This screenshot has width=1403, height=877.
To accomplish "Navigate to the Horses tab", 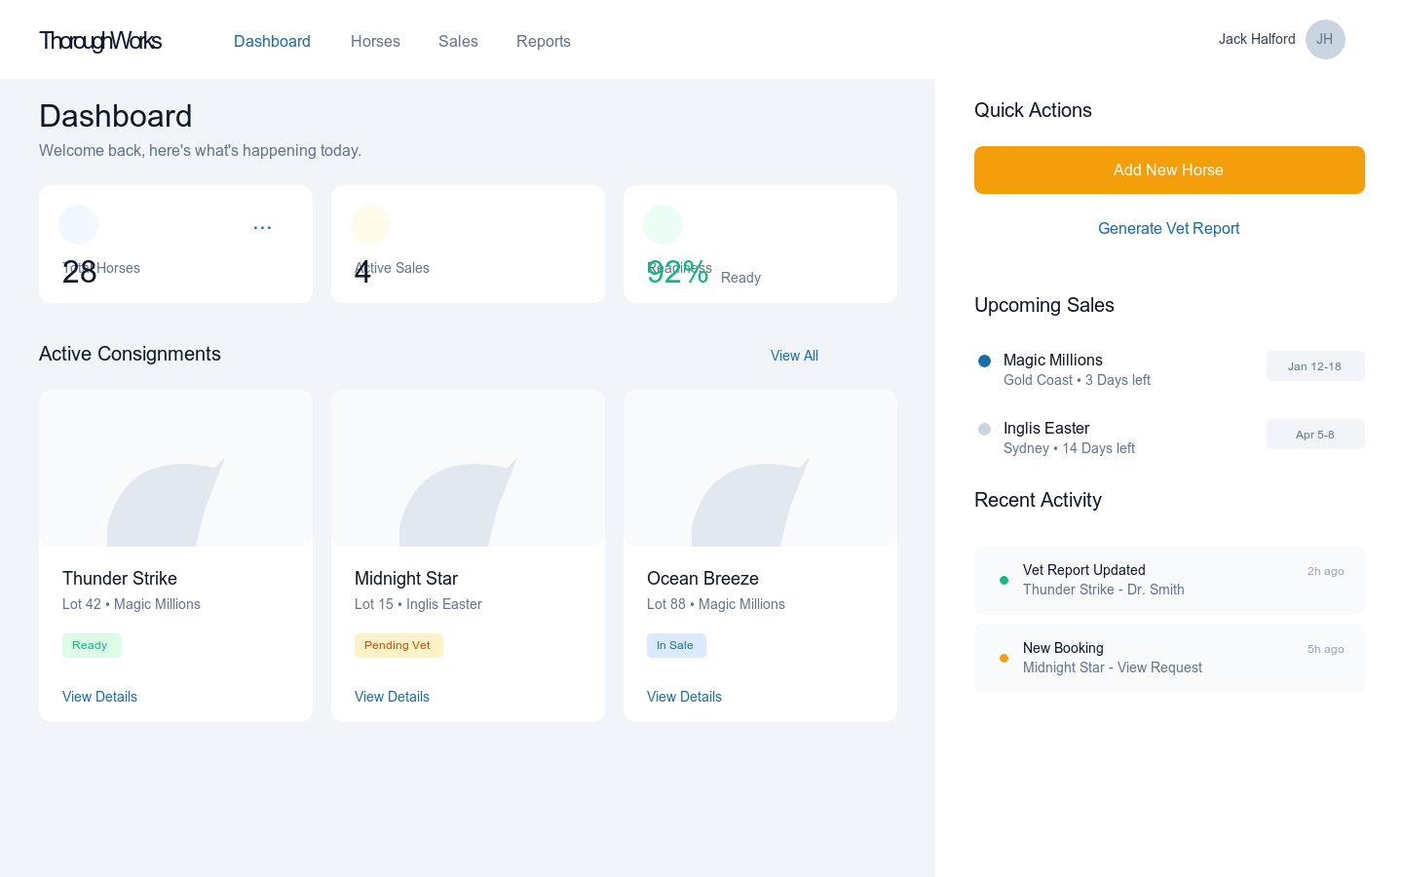I will coord(375,41).
